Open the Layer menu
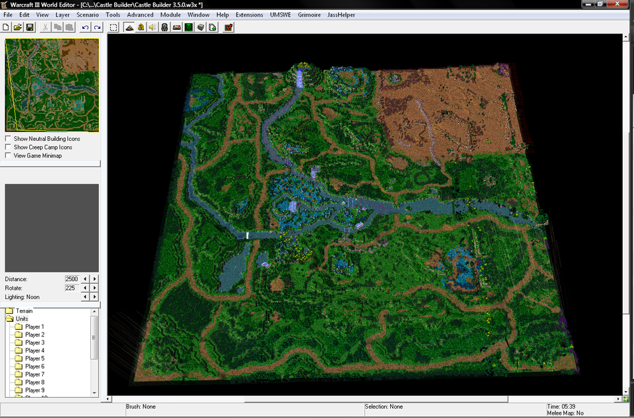Image resolution: width=634 pixels, height=418 pixels. point(63,15)
